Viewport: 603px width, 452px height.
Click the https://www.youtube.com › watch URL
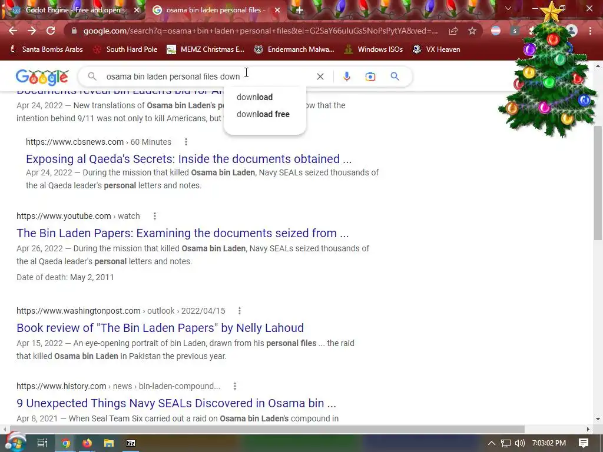78,216
